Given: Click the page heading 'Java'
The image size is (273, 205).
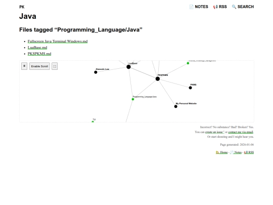Looking at the screenshot, I should click(x=28, y=16).
